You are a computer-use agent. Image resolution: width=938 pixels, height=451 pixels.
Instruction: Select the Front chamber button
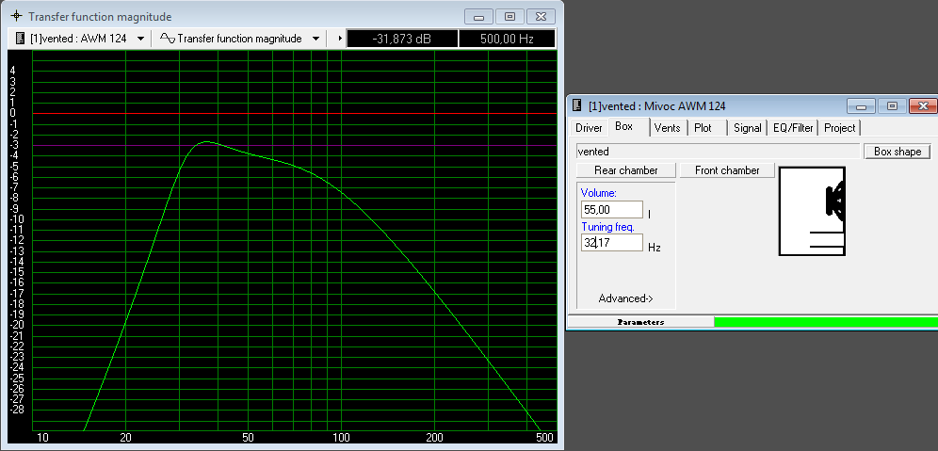point(727,170)
